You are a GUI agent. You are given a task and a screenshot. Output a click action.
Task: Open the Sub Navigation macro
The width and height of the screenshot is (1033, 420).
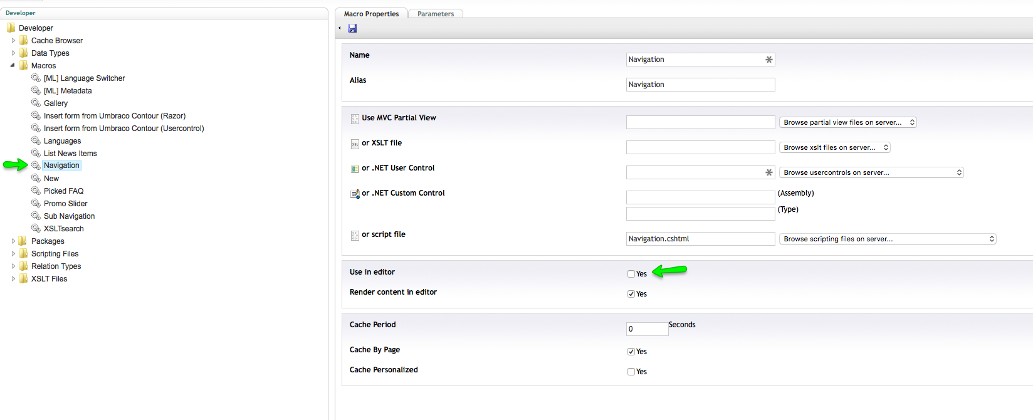[69, 216]
